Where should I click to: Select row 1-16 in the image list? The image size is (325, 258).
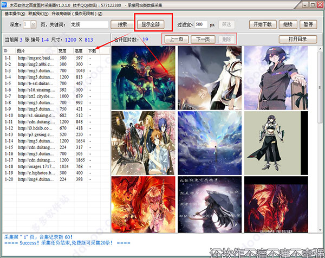56,154
